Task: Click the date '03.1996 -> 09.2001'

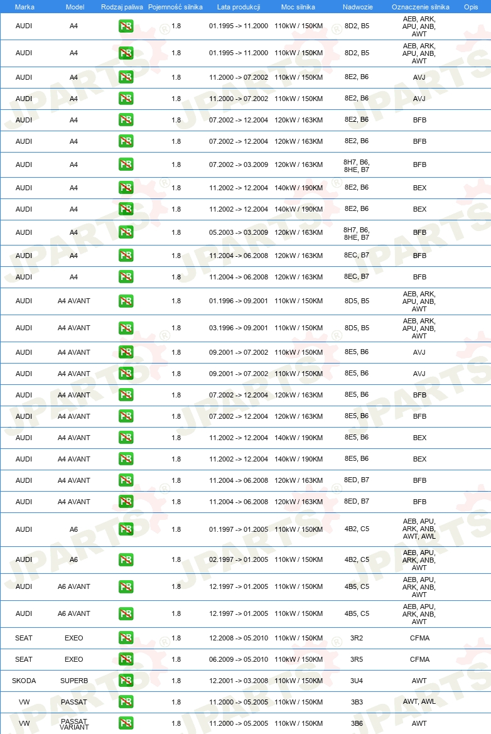Action: tap(239, 328)
